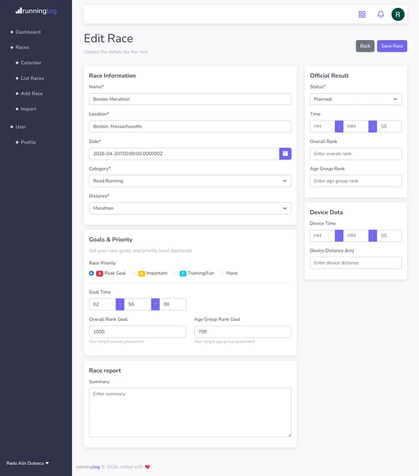Open Import in sidebar
The width and height of the screenshot is (419, 476).
(28, 109)
